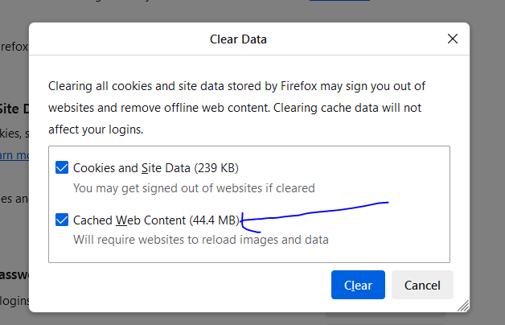Click the blue Clear button
The height and width of the screenshot is (325, 505).
(x=358, y=285)
